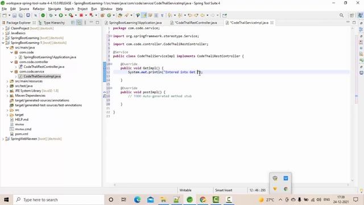Open the Project menu
Viewport: 364px width, 205px height.
point(82,9)
